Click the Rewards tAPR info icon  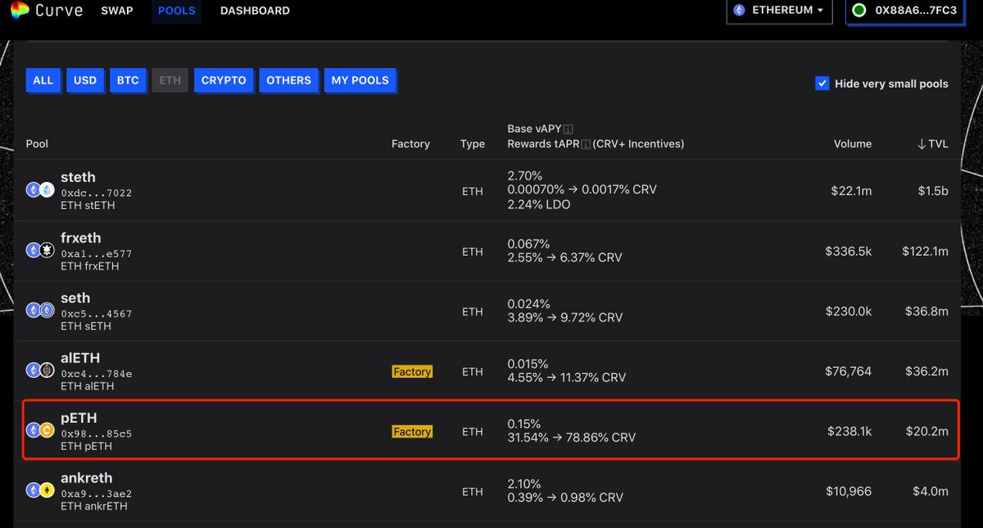tap(586, 143)
